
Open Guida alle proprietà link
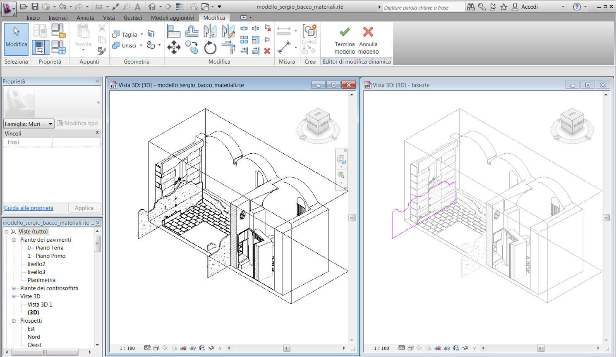pyautogui.click(x=29, y=208)
